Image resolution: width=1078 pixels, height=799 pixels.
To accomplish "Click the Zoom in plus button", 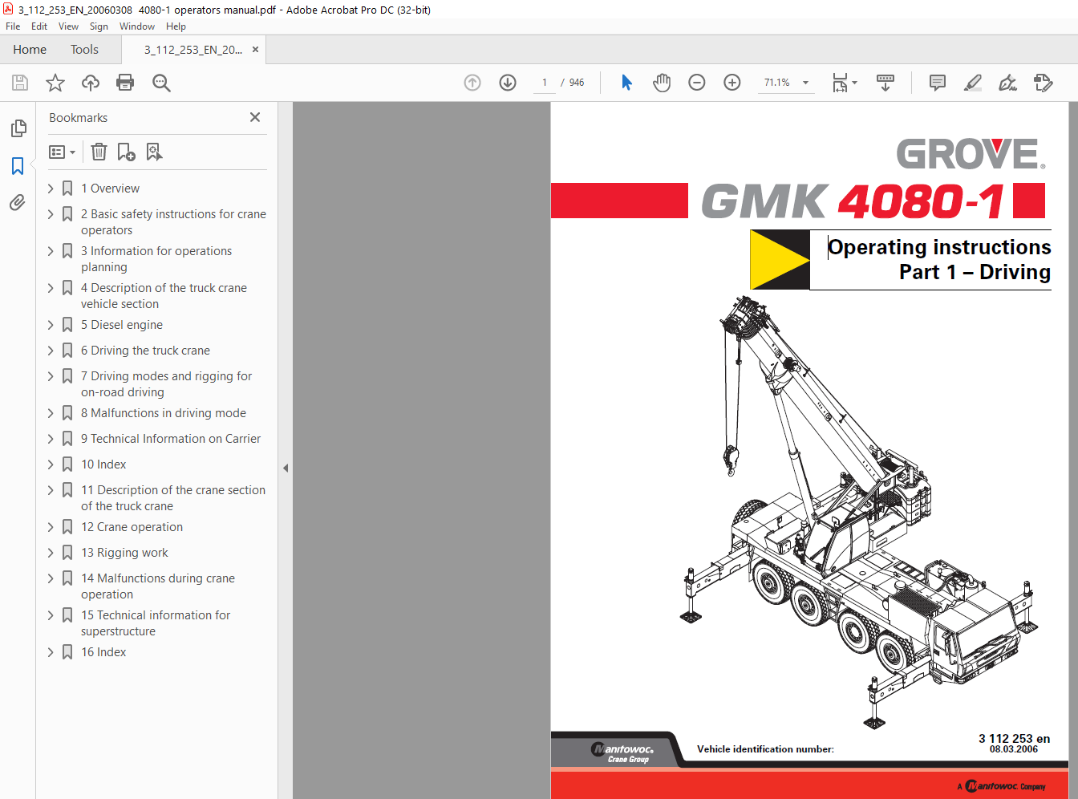I will tap(732, 83).
